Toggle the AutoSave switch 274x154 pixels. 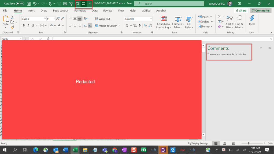coord(20,3)
